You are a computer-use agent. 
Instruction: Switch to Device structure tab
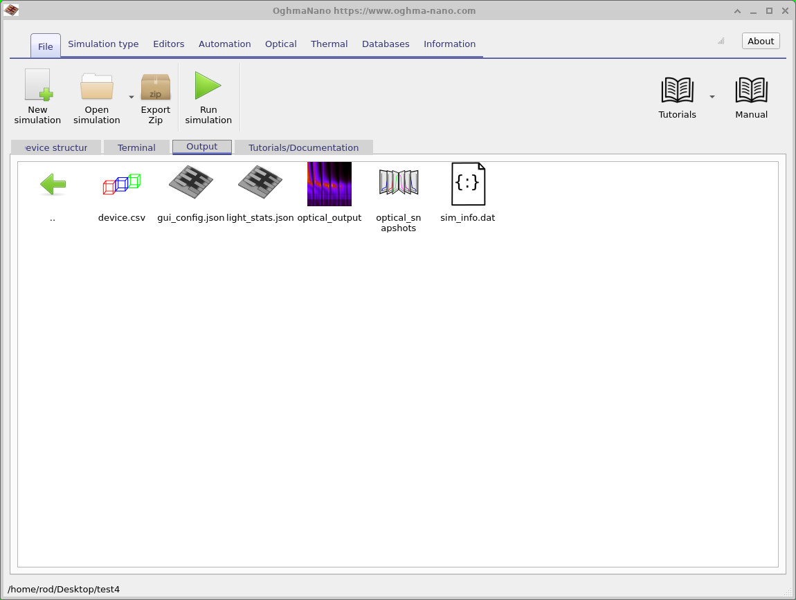[x=56, y=147]
